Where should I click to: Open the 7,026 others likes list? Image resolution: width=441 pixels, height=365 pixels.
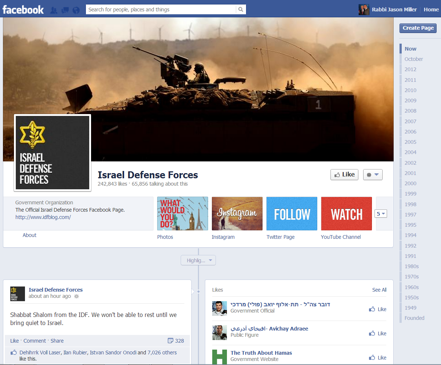[162, 353]
